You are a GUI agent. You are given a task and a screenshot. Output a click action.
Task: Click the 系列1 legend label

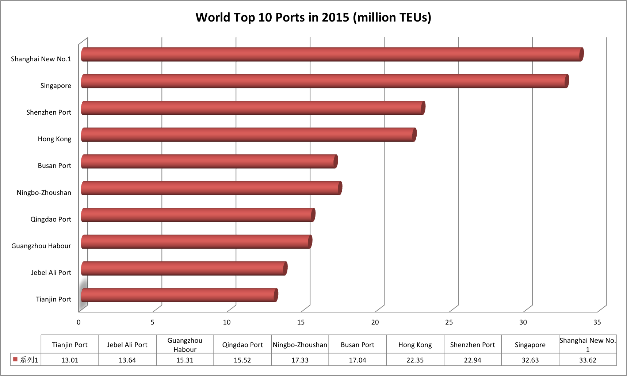29,360
